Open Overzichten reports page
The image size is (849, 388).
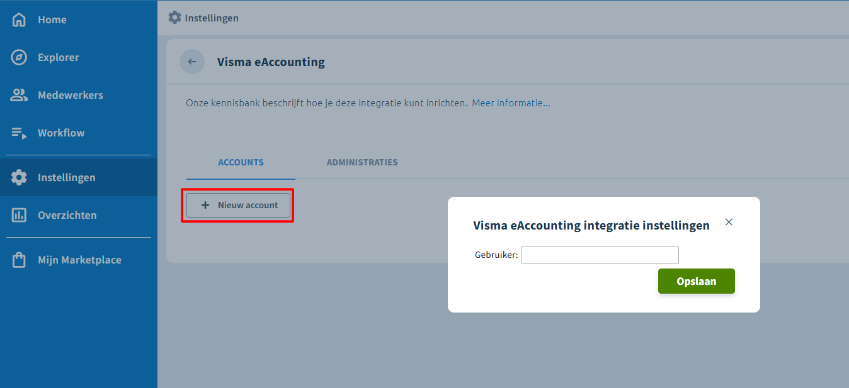[x=79, y=215]
